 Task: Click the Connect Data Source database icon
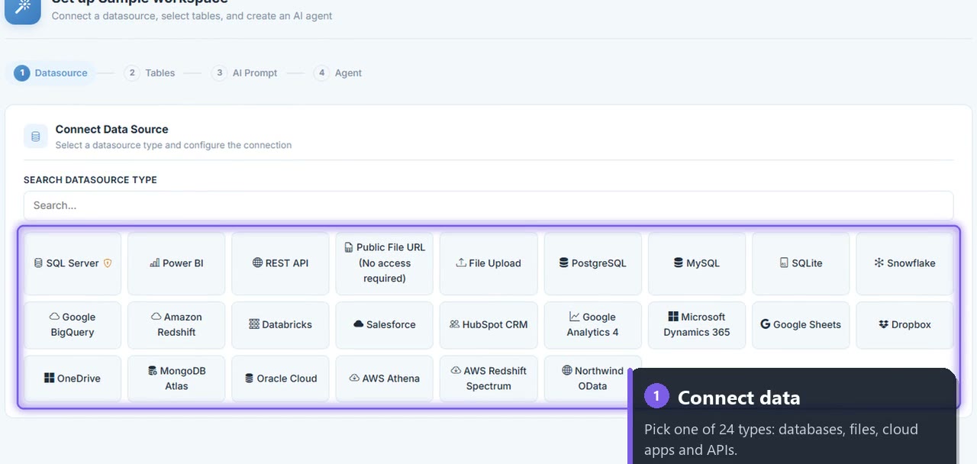click(35, 137)
